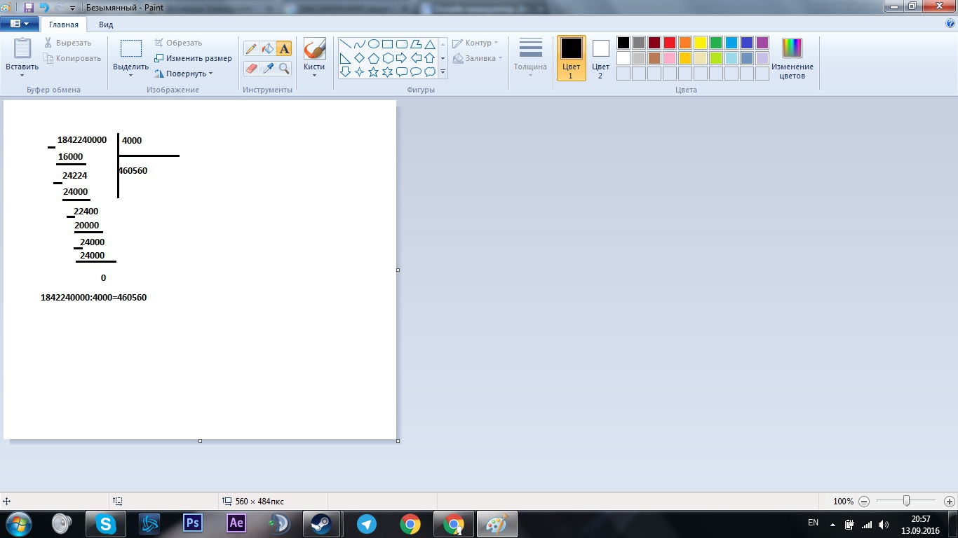
Task: Select the Magnifier tool
Action: [284, 68]
